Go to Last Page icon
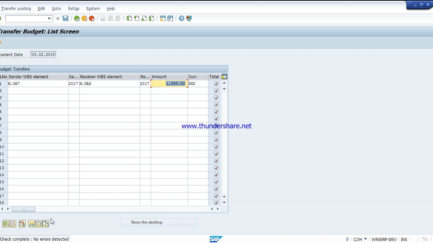 tap(152, 19)
